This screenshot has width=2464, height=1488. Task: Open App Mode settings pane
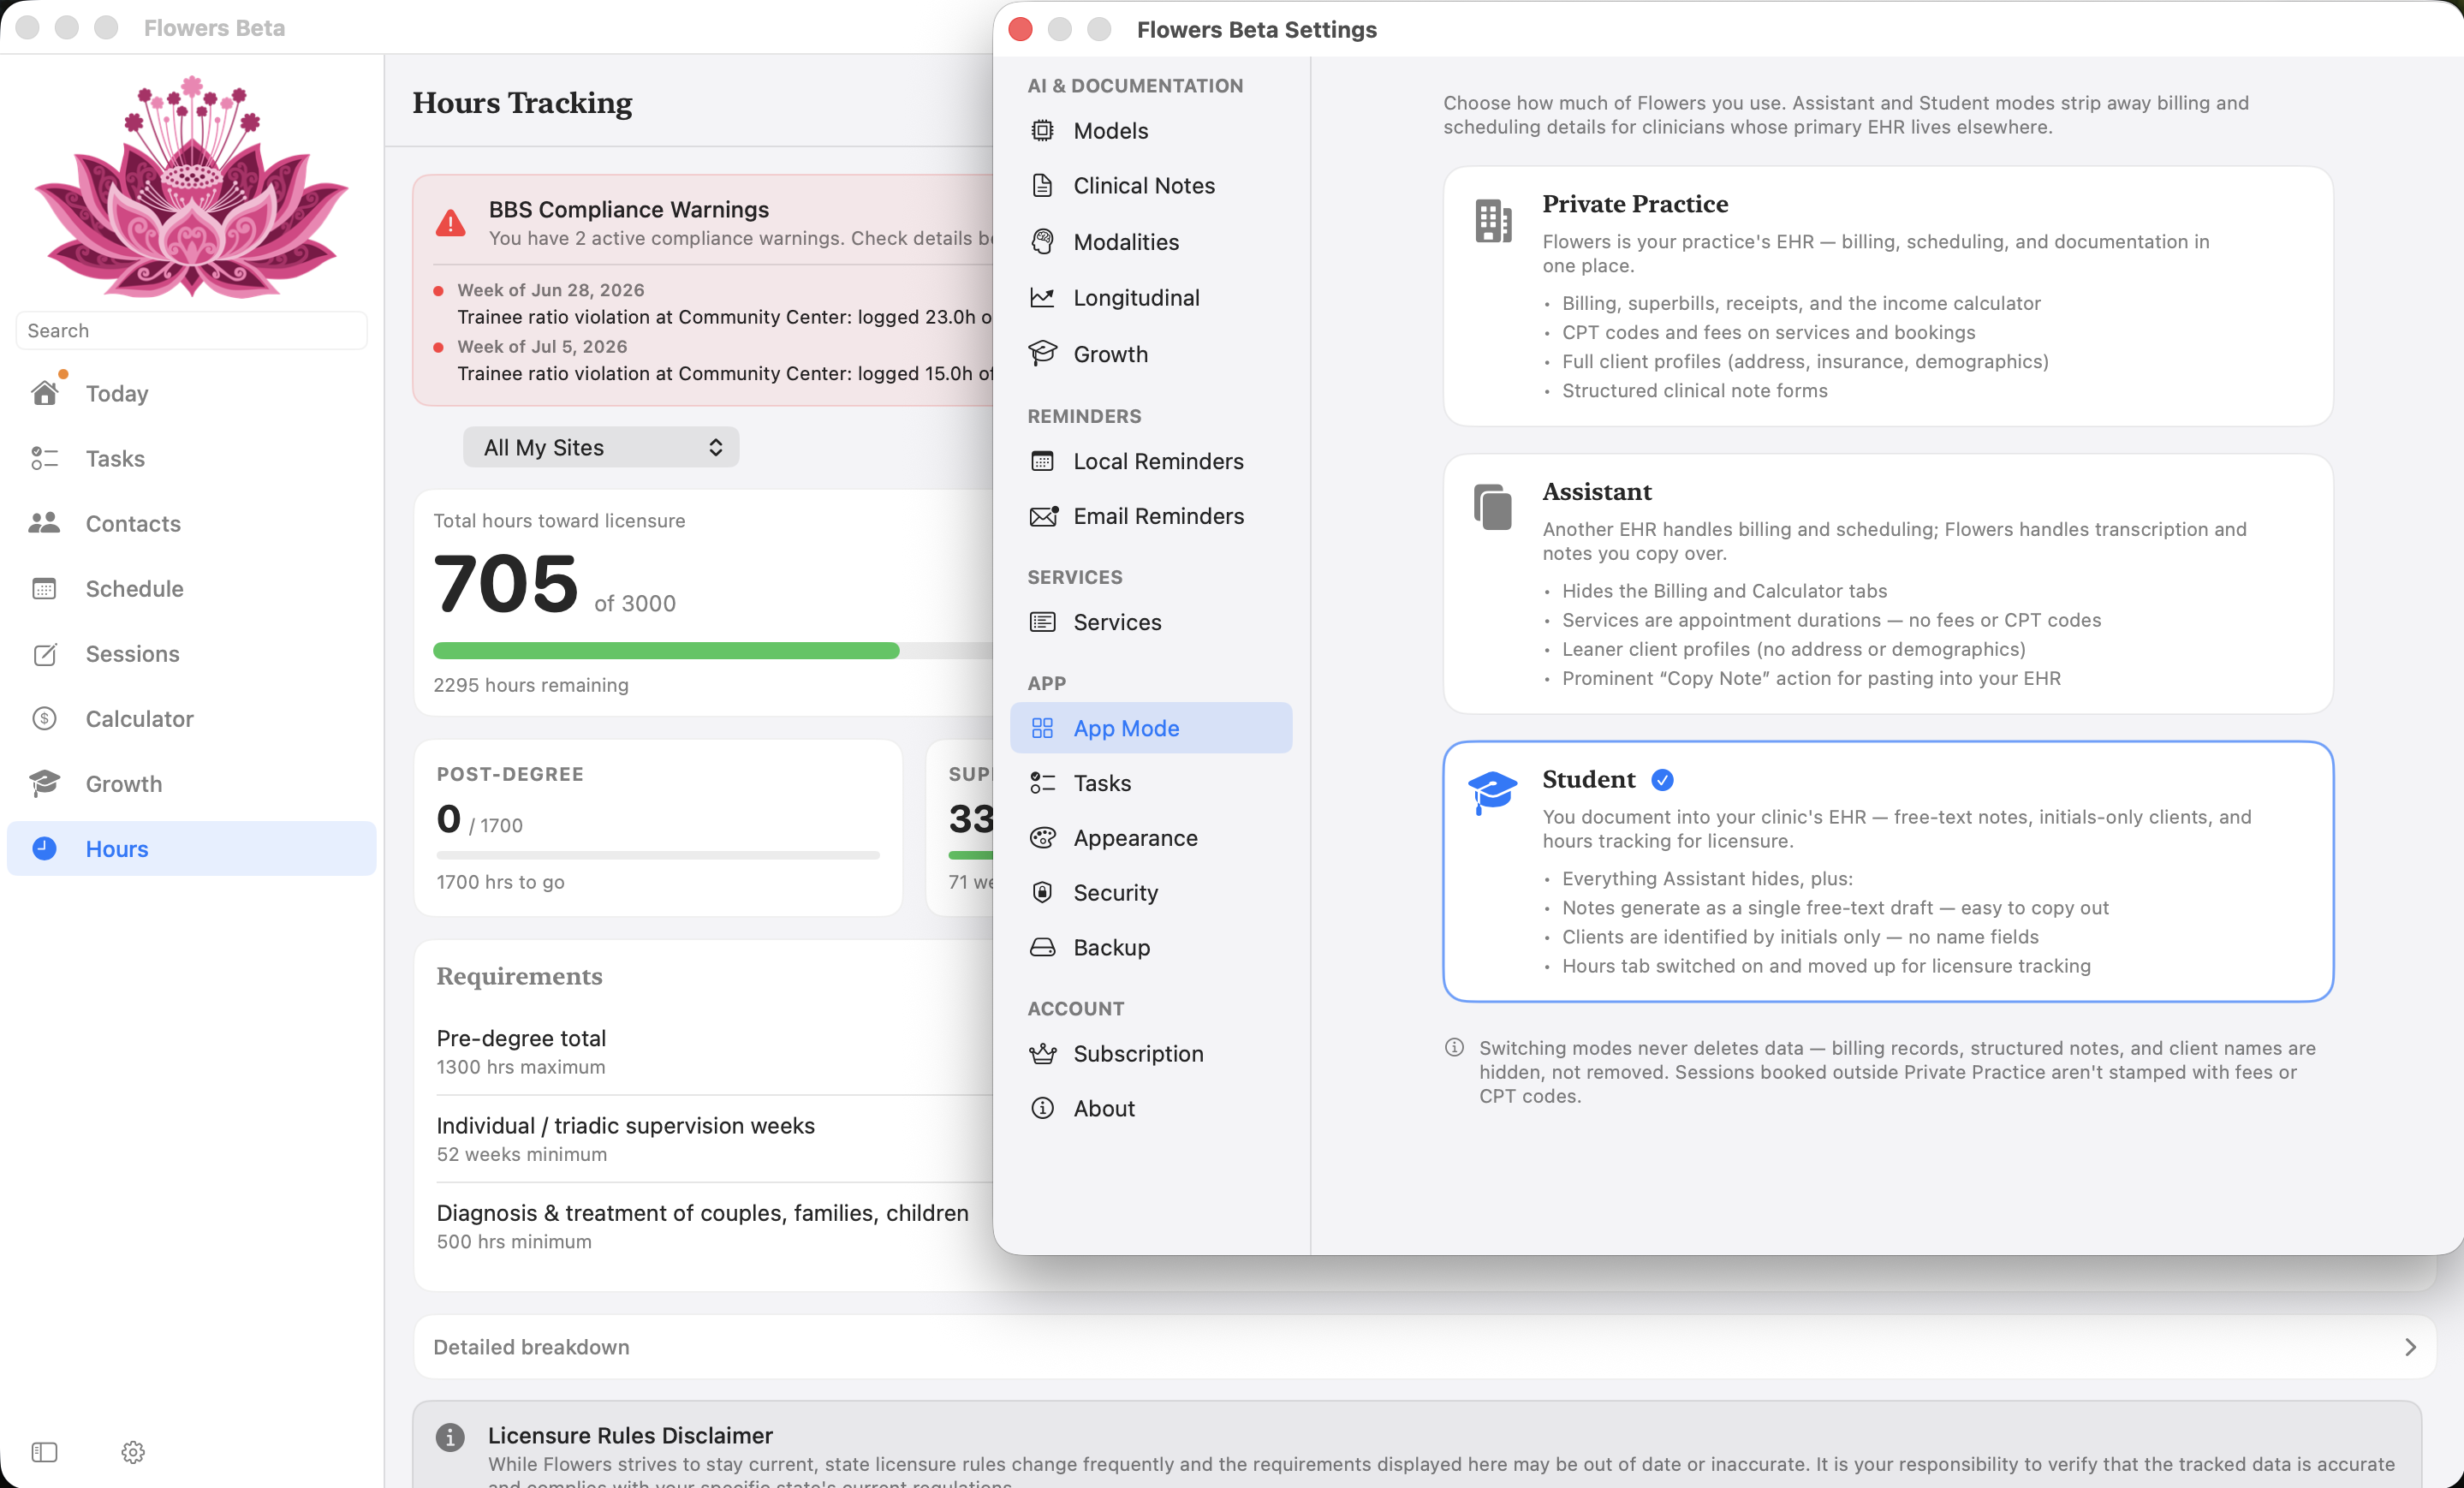point(1151,728)
